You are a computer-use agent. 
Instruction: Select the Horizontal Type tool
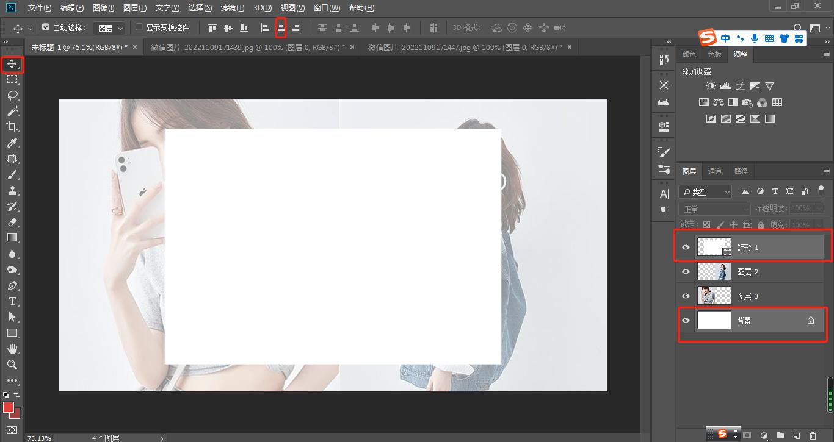point(12,301)
